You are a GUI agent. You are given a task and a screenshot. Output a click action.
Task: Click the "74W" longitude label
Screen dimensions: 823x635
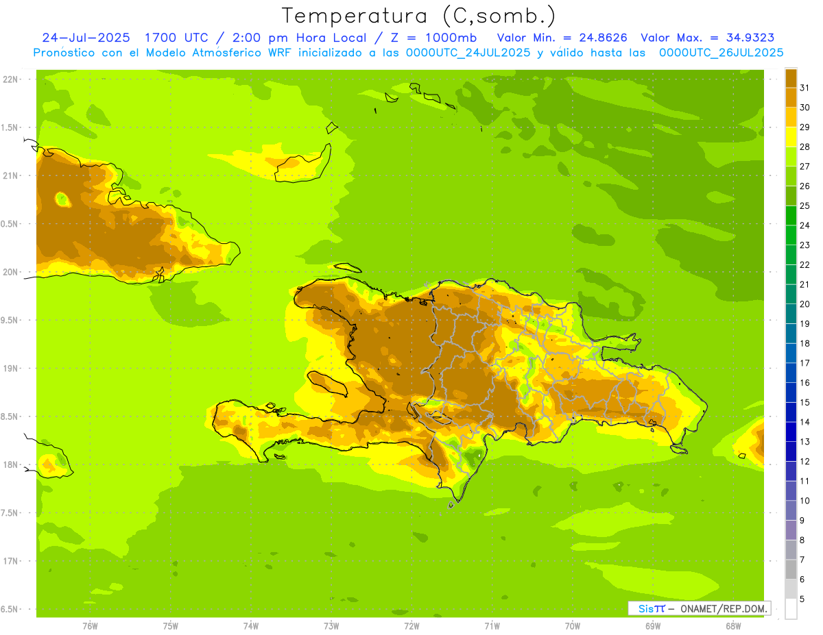(x=251, y=626)
